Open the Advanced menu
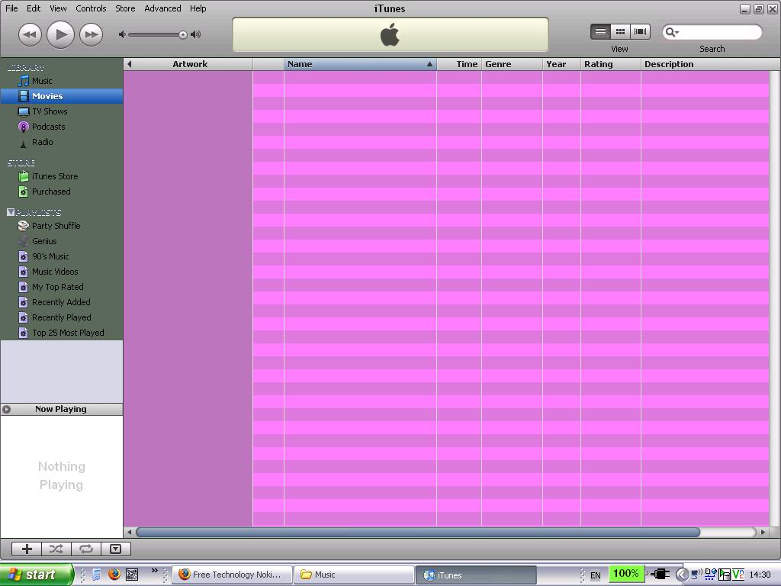 click(x=162, y=8)
